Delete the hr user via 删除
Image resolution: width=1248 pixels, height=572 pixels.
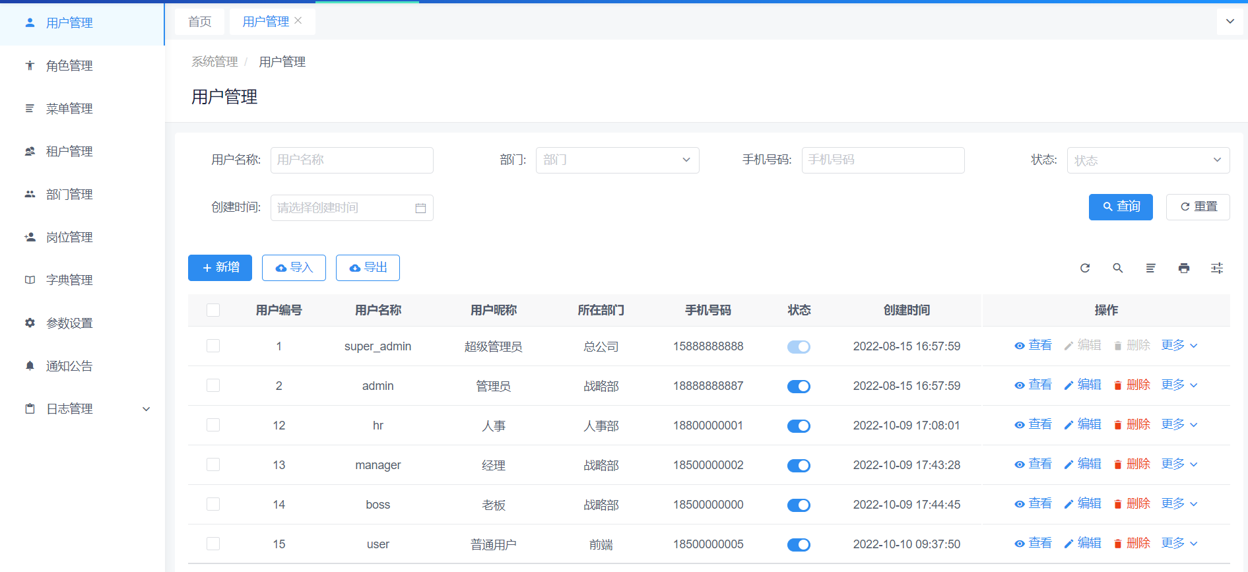(x=1132, y=424)
